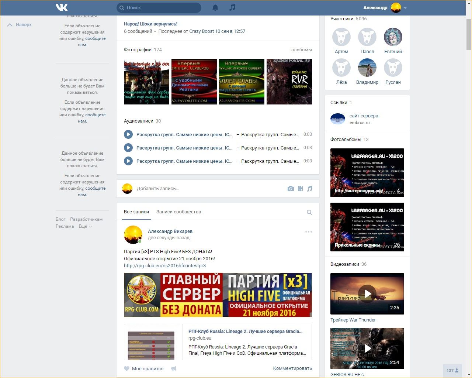Click the VK logo home icon
472x378 pixels.
pyautogui.click(x=62, y=7)
